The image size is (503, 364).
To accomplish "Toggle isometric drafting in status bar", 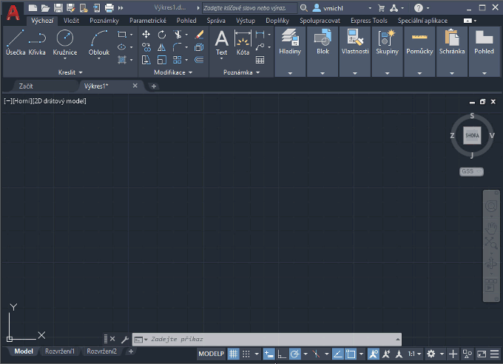I will click(316, 354).
